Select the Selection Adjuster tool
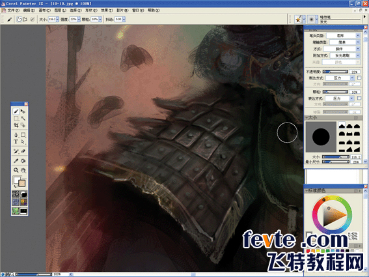The height and width of the screenshot is (277, 369). coord(23,125)
